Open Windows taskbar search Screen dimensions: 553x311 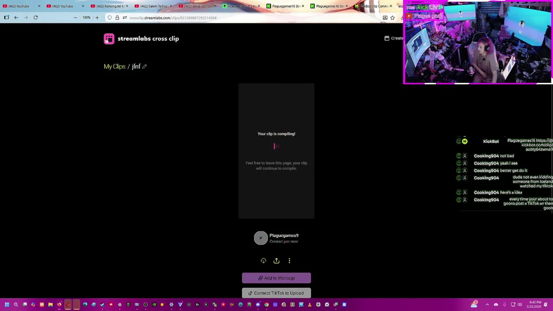click(16, 305)
